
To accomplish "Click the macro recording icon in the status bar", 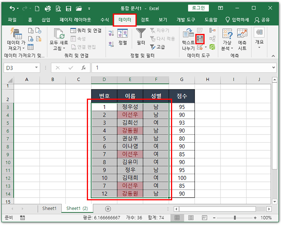I will click(x=22, y=218).
